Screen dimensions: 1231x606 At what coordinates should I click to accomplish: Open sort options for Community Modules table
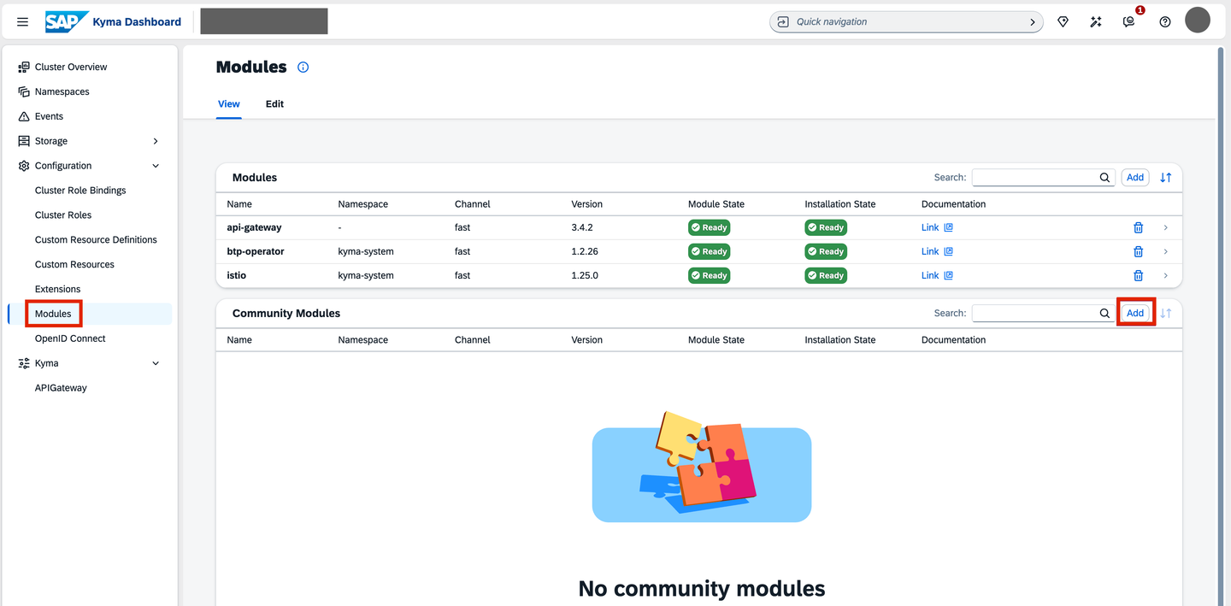[x=1166, y=314]
